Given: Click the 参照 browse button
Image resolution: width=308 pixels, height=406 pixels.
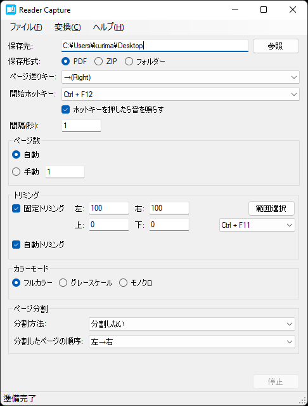Looking at the screenshot, I should tap(276, 46).
